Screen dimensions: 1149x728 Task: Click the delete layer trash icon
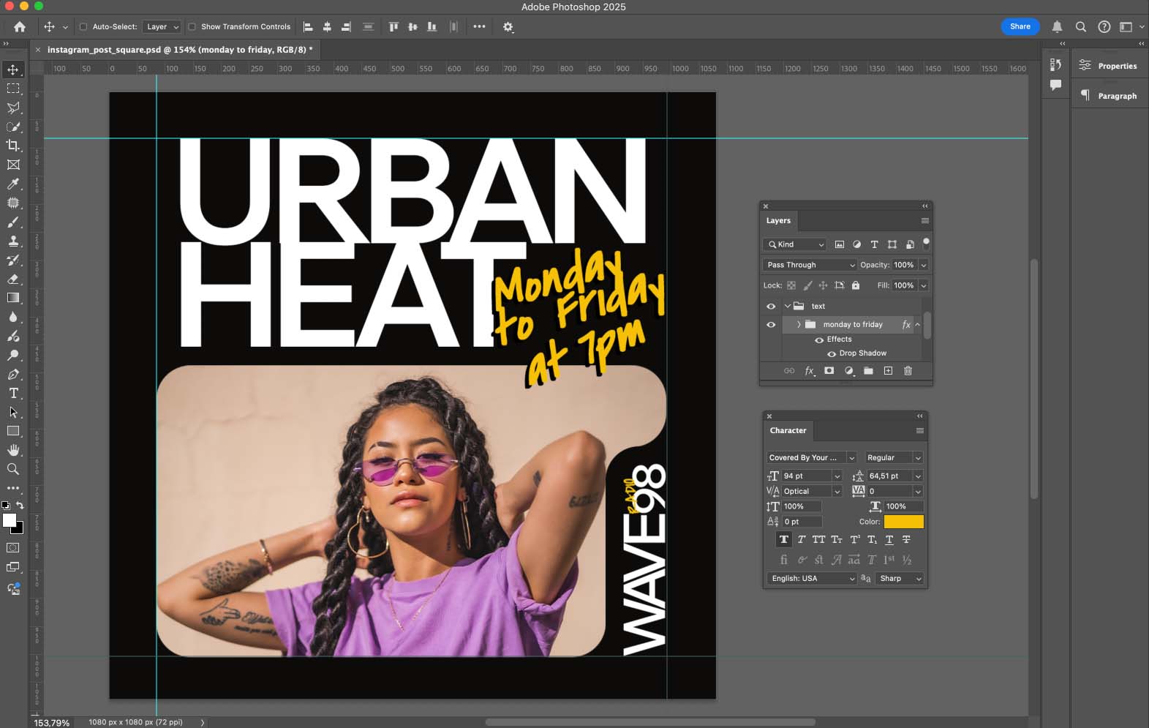908,371
